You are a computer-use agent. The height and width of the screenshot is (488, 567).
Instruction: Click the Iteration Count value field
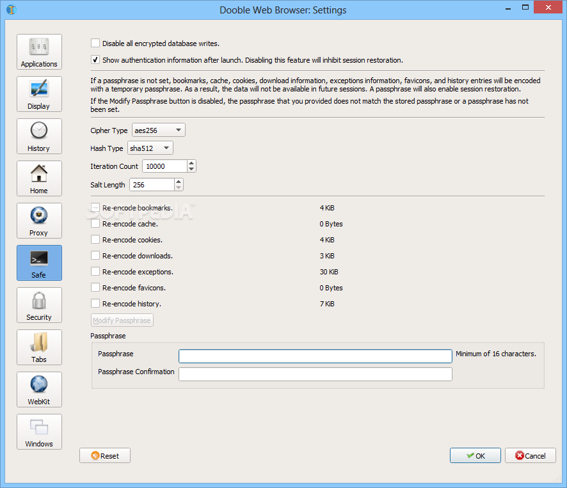(x=165, y=166)
